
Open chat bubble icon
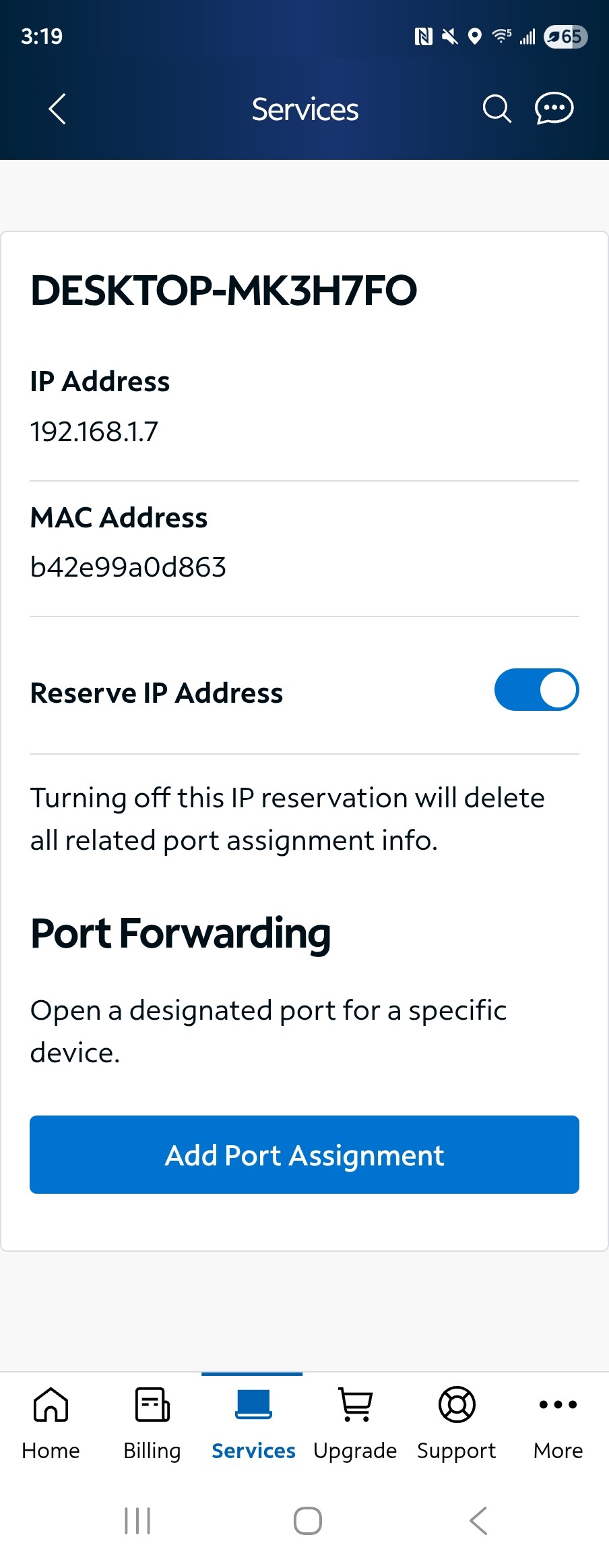pyautogui.click(x=554, y=109)
